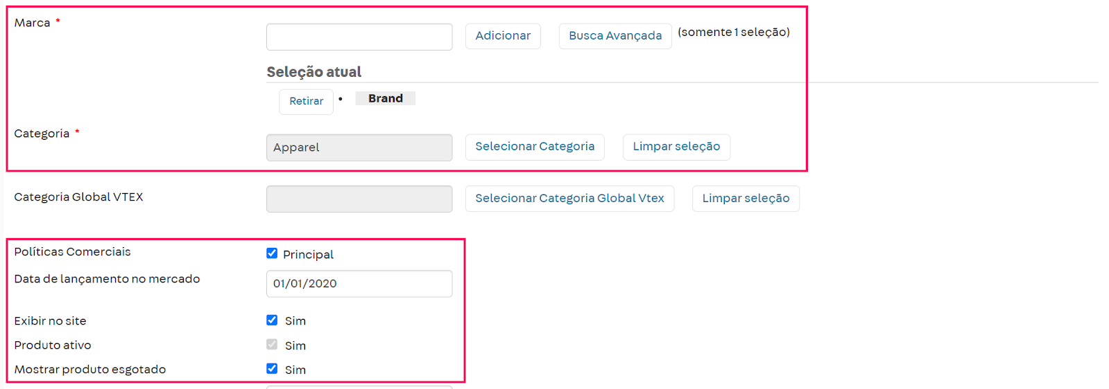Open Busca Avançada for brands

coord(614,36)
